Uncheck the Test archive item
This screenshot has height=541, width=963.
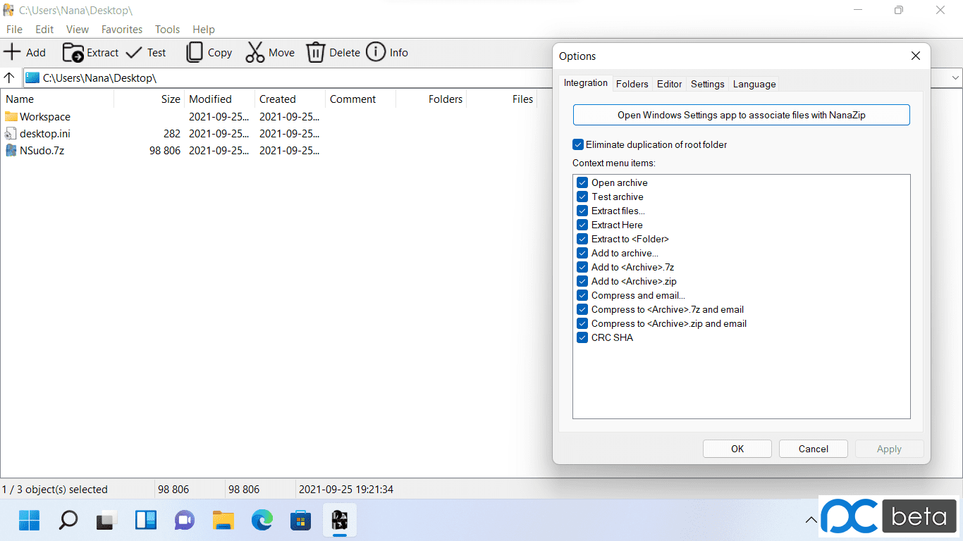coord(582,197)
